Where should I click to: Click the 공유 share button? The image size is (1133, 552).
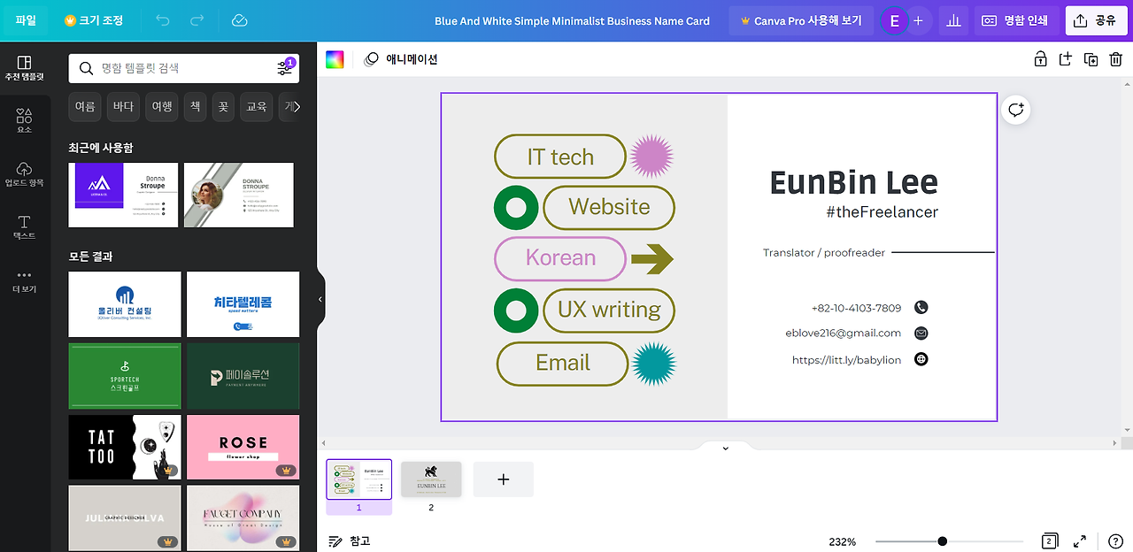coord(1096,20)
